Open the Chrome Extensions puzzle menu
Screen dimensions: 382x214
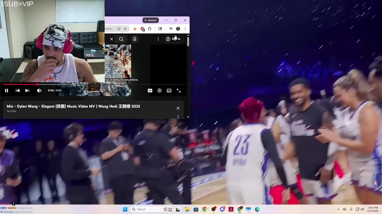tap(150, 29)
